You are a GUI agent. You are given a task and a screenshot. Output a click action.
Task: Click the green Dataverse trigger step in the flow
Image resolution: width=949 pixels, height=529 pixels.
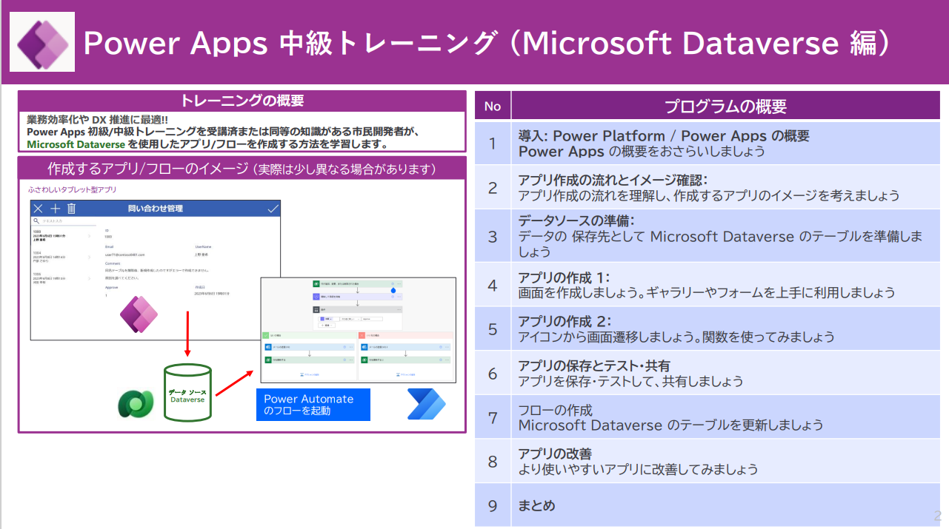click(x=358, y=284)
